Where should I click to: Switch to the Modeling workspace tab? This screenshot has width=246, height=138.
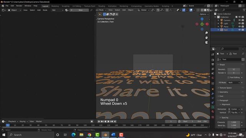coord(55,6)
